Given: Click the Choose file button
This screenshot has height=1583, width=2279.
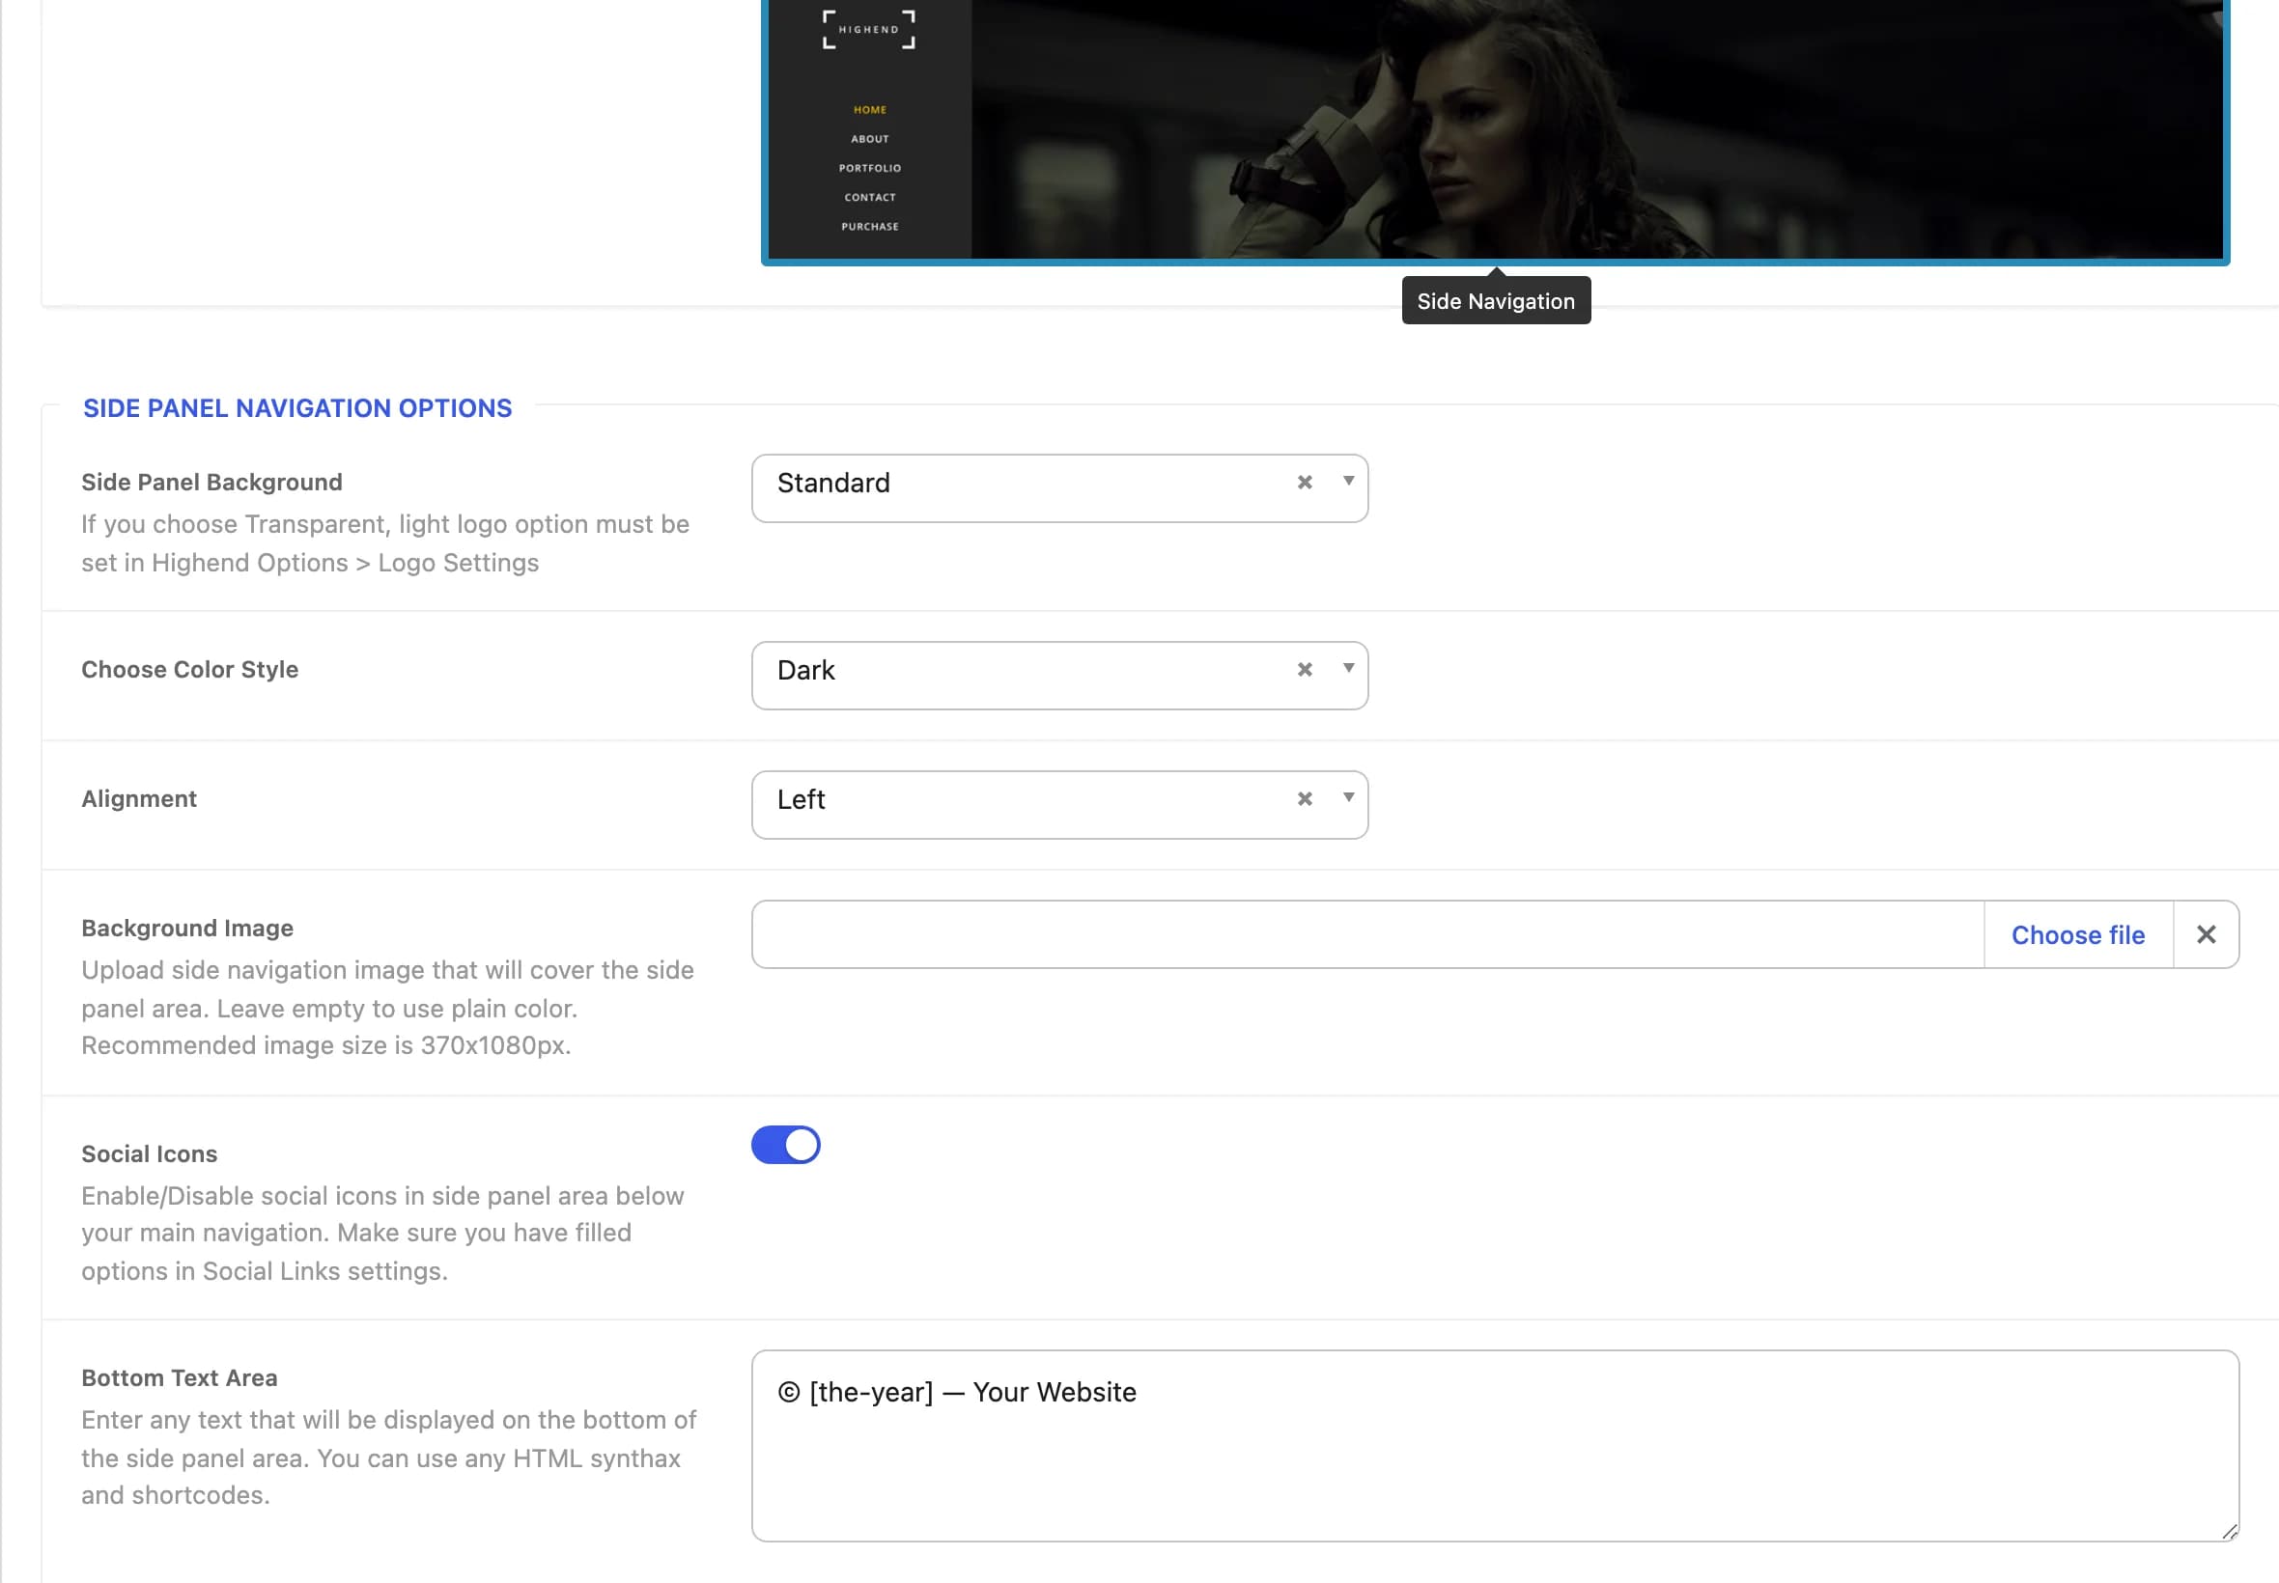Looking at the screenshot, I should click(2077, 935).
